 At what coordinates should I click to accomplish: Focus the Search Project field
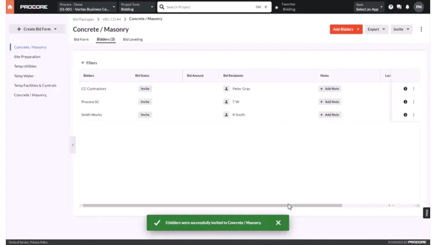214,7
